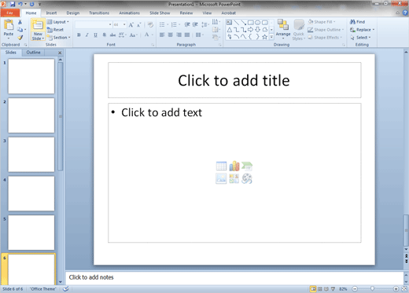Toggle Italic formatting

87,35
